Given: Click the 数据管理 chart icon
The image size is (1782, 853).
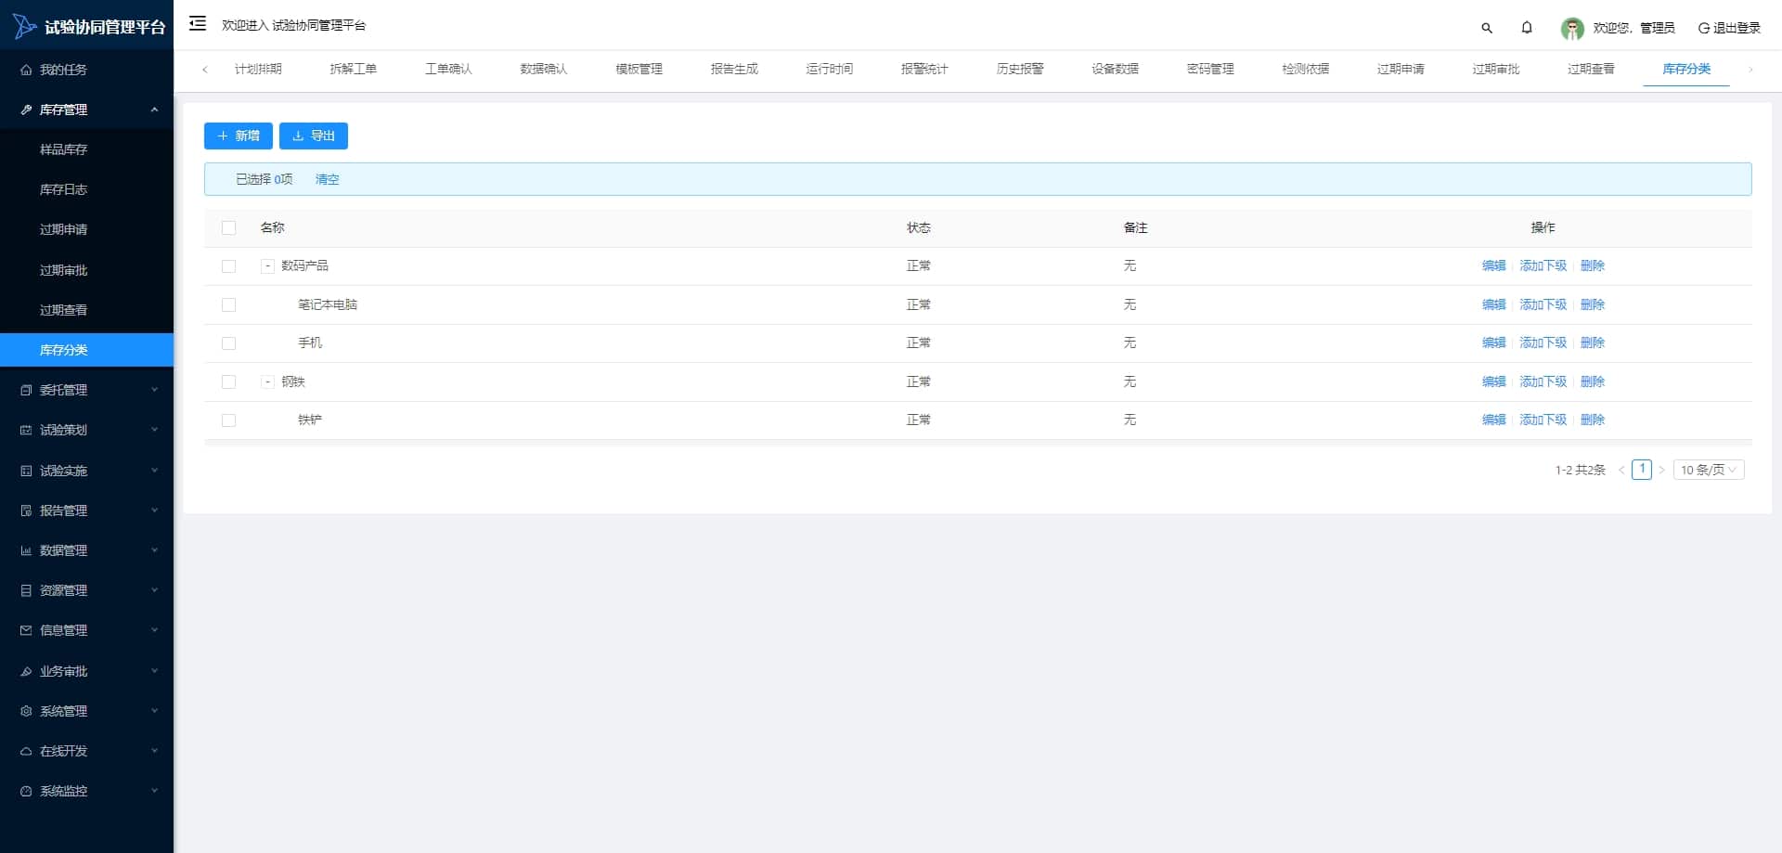Looking at the screenshot, I should click(26, 550).
